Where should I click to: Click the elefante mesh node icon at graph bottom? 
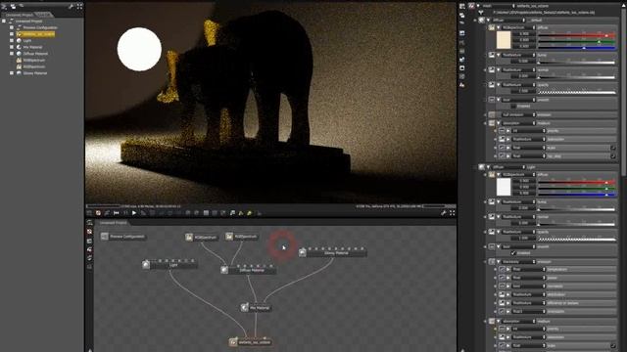coord(233,342)
